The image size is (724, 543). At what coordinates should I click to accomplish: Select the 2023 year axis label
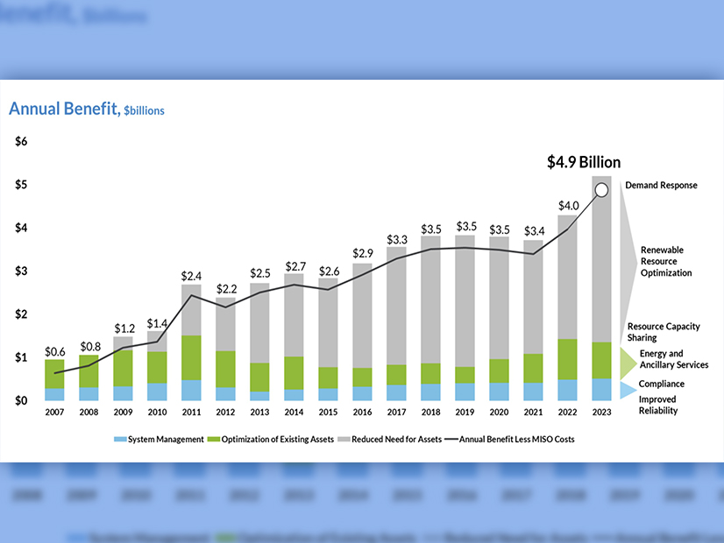(x=602, y=411)
